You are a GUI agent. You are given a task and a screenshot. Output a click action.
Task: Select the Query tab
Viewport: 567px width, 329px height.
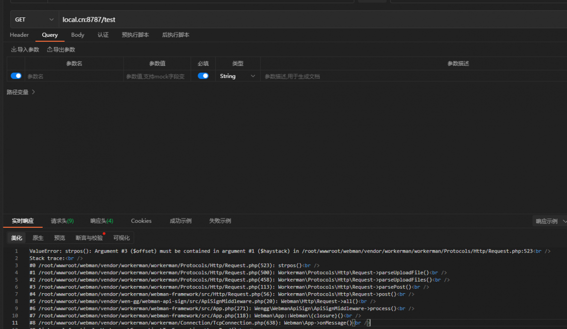(49, 35)
